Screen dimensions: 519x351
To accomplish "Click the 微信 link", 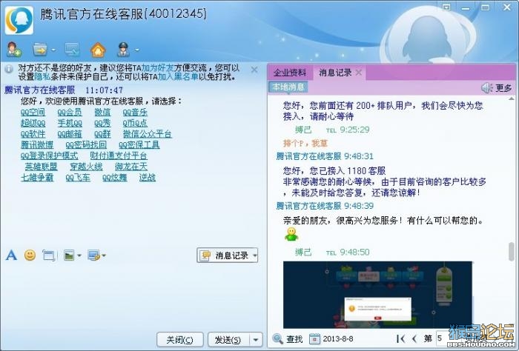I will [x=102, y=113].
